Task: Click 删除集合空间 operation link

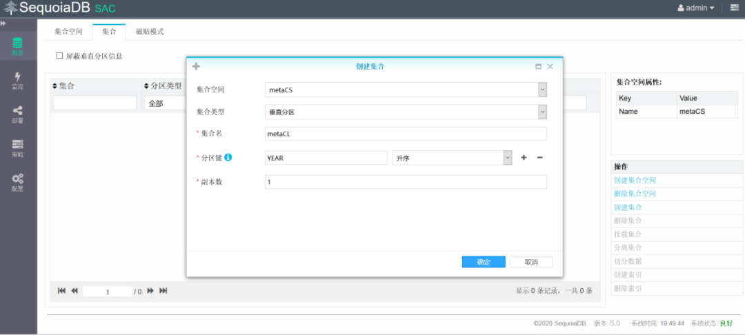Action: tap(635, 194)
